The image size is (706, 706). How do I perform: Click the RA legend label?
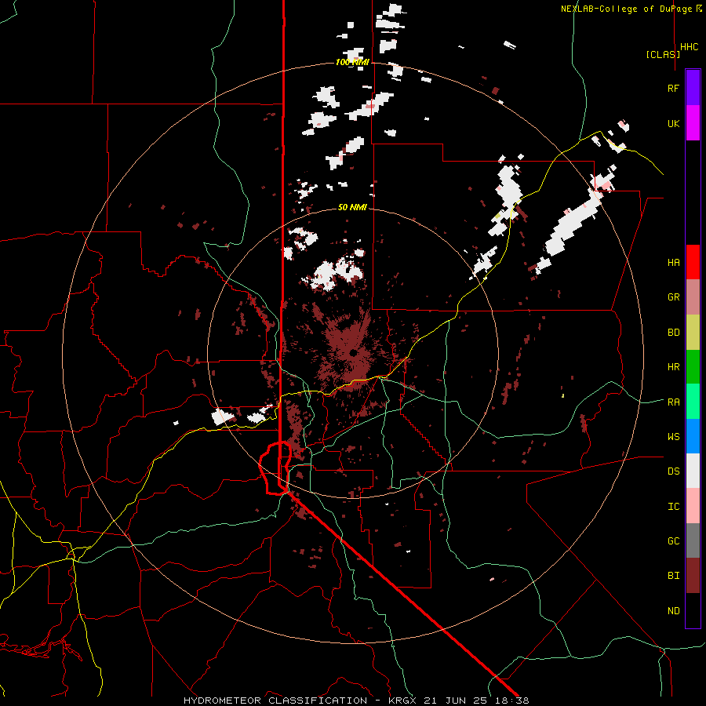pyautogui.click(x=673, y=402)
